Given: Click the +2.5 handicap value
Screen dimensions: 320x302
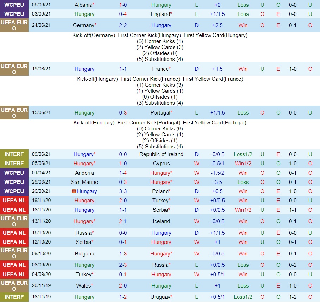Looking at the screenshot, I should coord(217,25).
